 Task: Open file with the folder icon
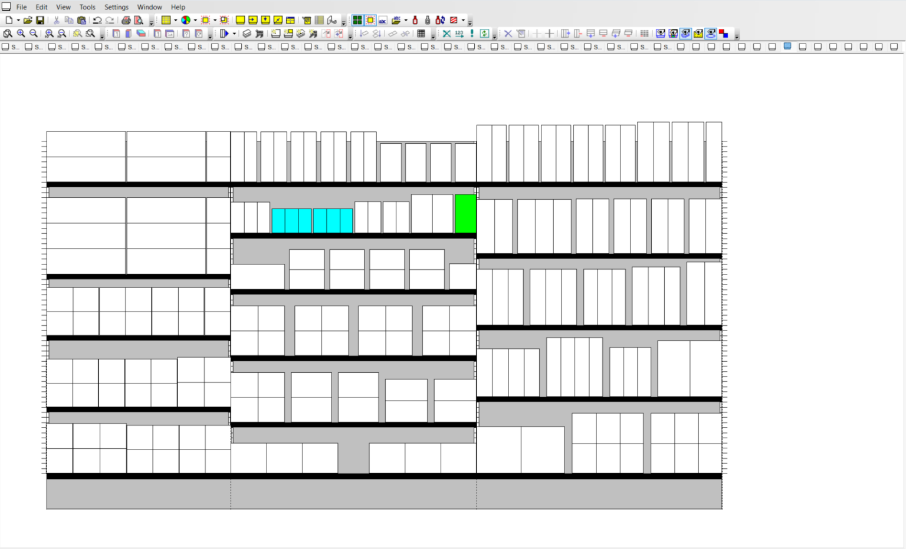click(28, 20)
